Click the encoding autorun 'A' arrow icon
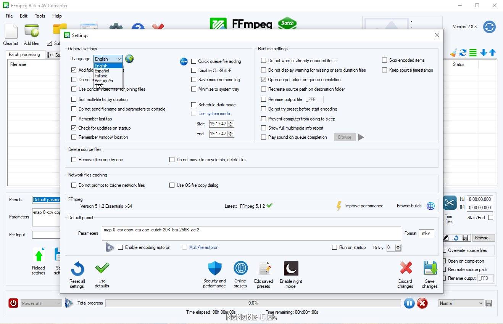 tap(110, 247)
